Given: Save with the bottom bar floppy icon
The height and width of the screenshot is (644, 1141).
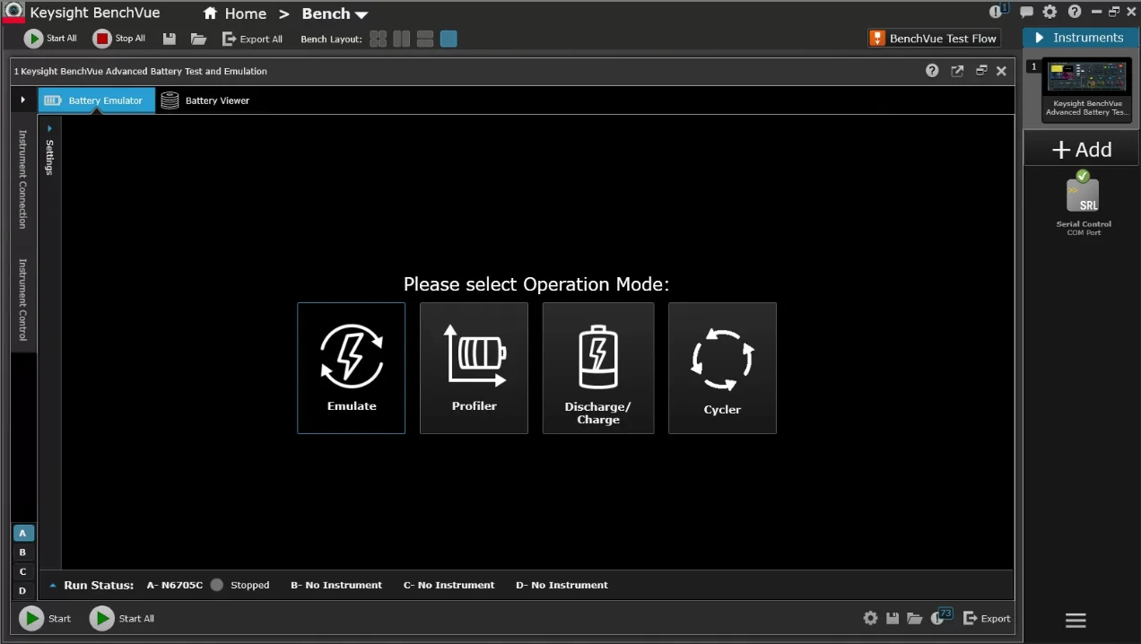Looking at the screenshot, I should pyautogui.click(x=893, y=618).
